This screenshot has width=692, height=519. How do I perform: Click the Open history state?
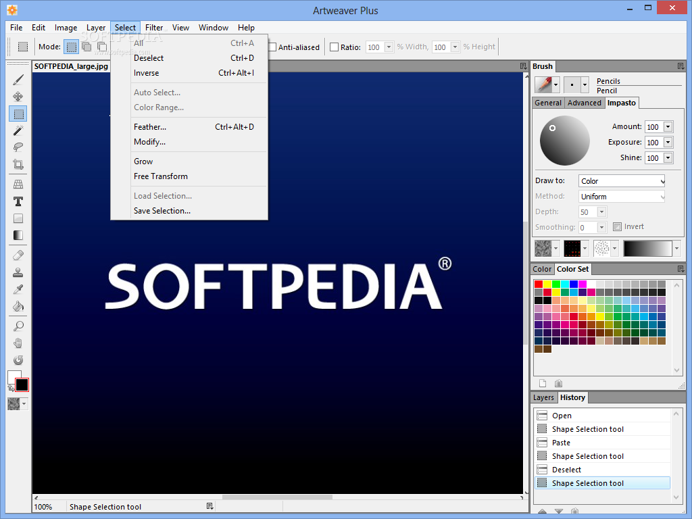602,416
